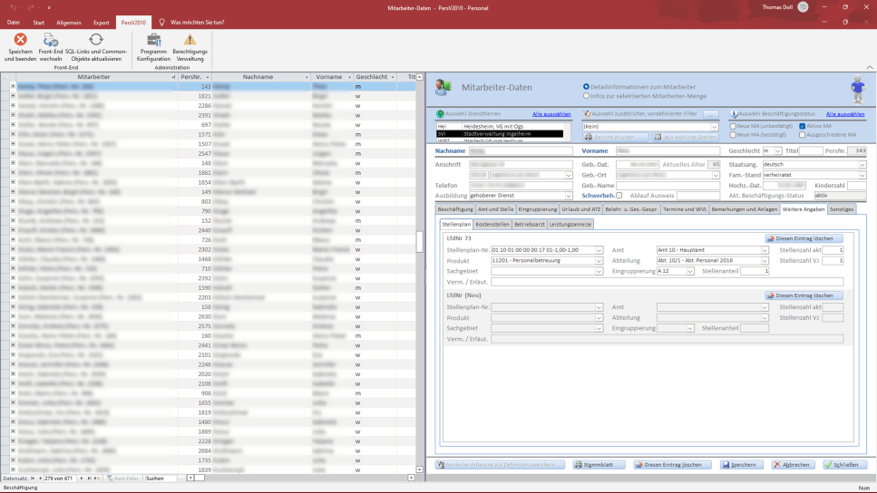The image size is (877, 493).
Task: Enable the 'Ausgeschiedene MA' checkbox
Action: pyautogui.click(x=802, y=134)
